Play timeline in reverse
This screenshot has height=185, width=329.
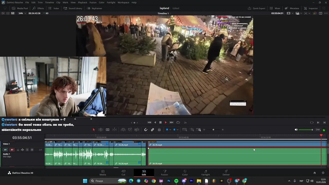click(x=155, y=123)
